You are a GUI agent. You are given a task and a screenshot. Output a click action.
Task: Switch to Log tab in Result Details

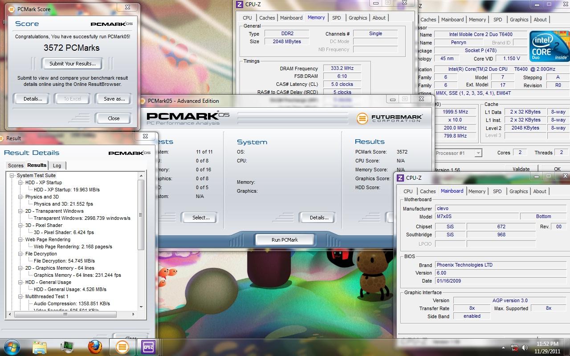click(x=57, y=166)
